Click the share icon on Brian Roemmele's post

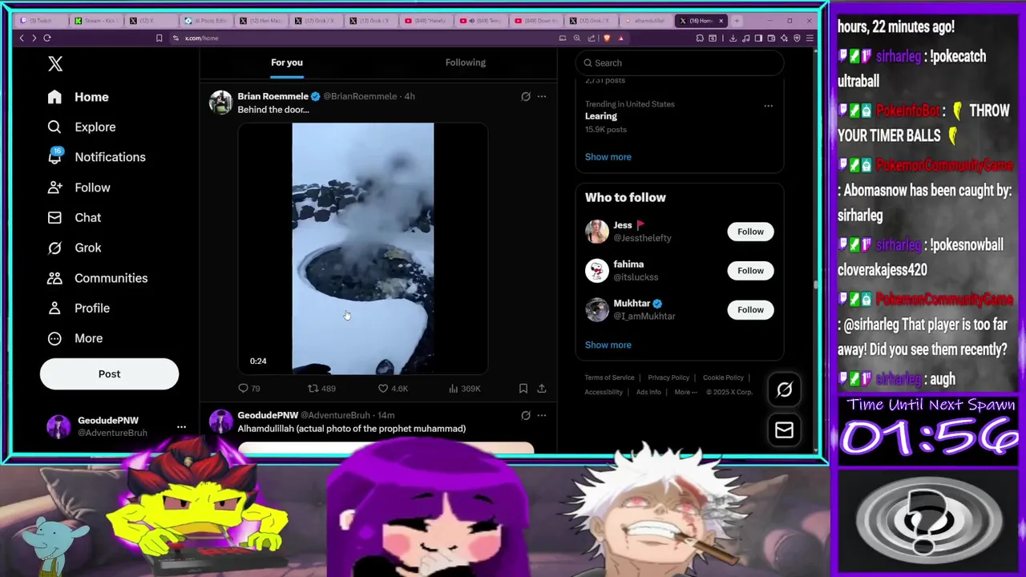542,388
